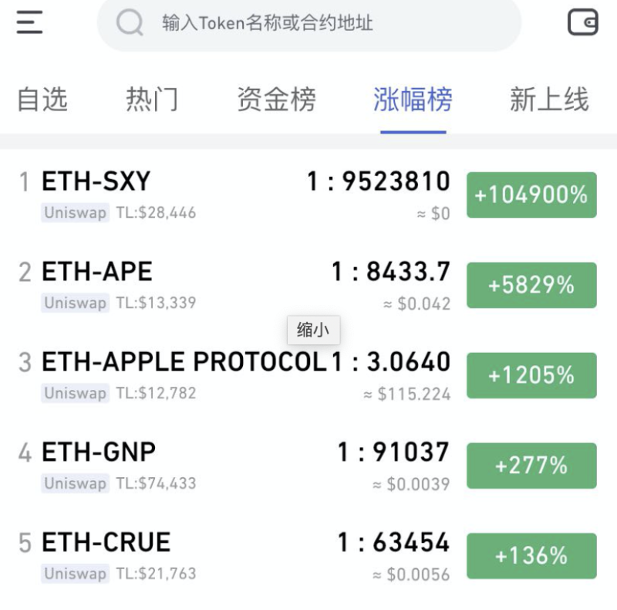
Task: Click the +104900% gain badge for ETH-SXY
Action: (531, 195)
